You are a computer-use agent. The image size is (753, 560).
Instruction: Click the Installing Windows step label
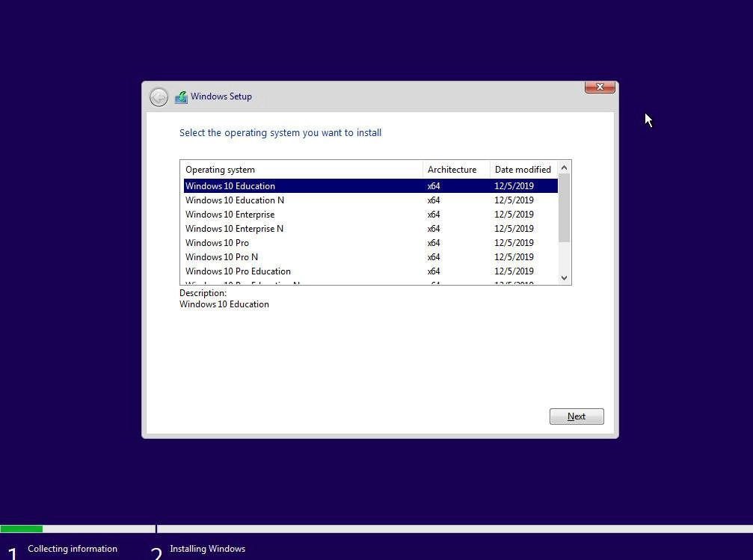click(207, 549)
